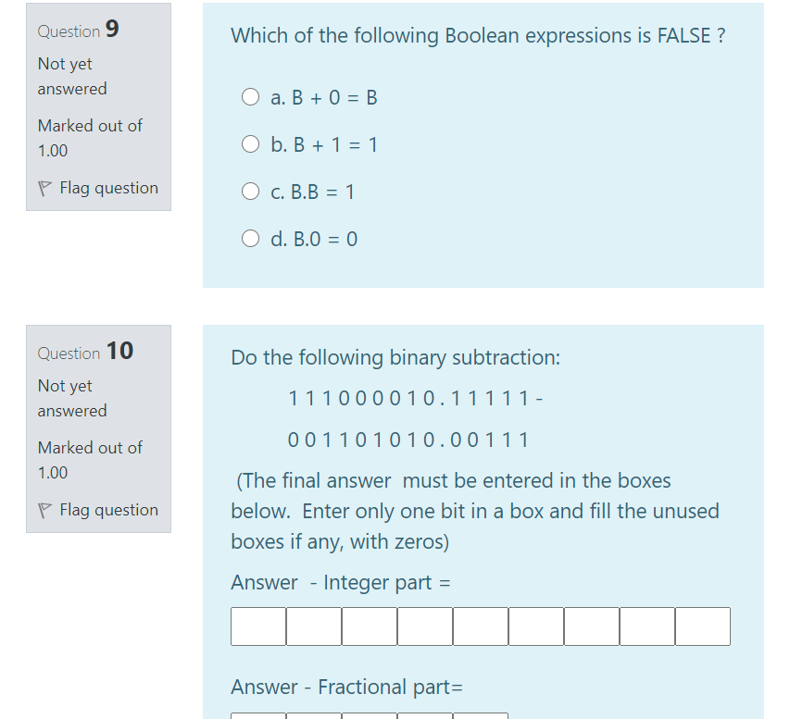Select answer option a. B + 0 = B
The width and height of the screenshot is (790, 719).
click(x=250, y=96)
